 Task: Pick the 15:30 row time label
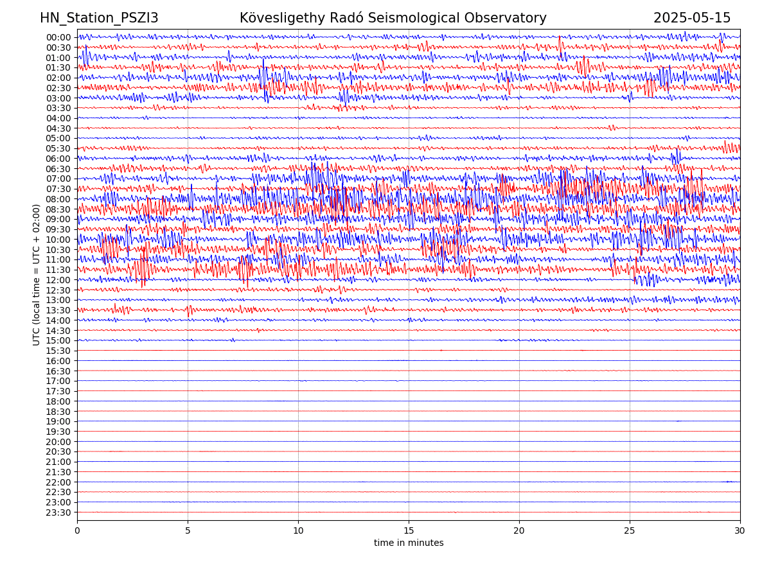pyautogui.click(x=58, y=351)
